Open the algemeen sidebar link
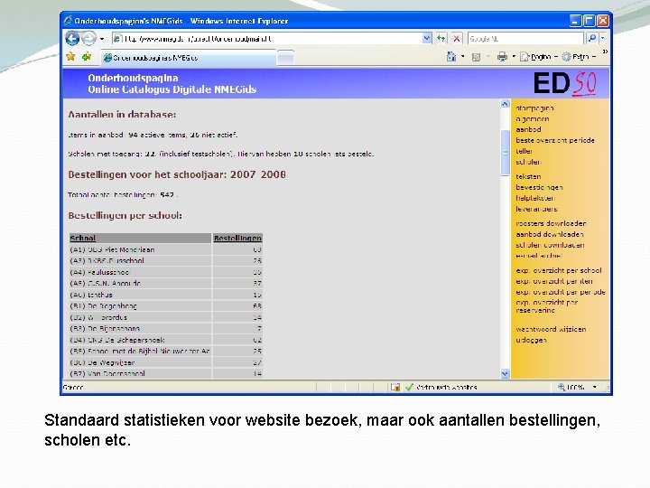Viewport: 650px width, 488px height. [x=533, y=118]
